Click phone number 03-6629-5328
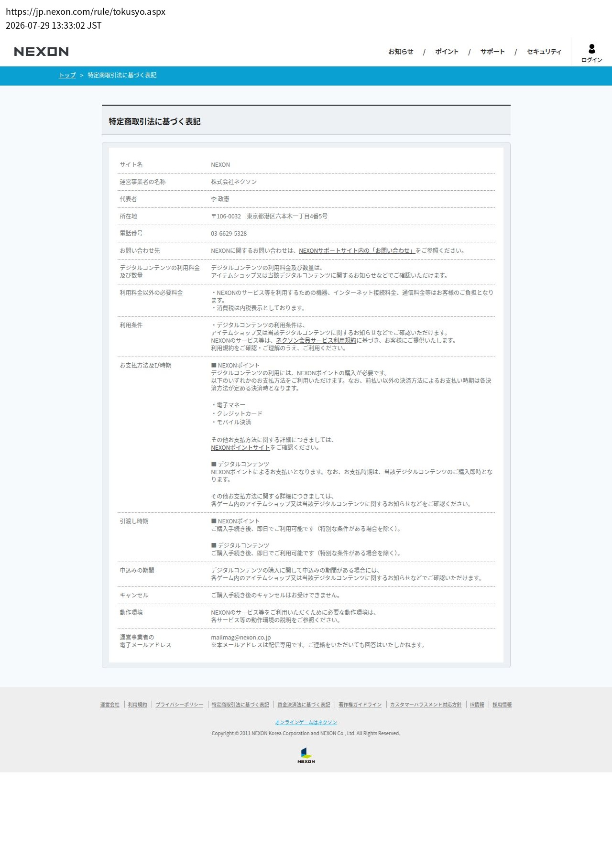The width and height of the screenshot is (612, 868). (229, 234)
